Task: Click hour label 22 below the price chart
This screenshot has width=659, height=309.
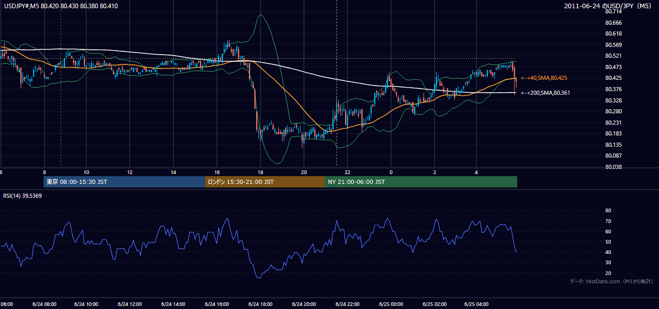Action: 348,172
